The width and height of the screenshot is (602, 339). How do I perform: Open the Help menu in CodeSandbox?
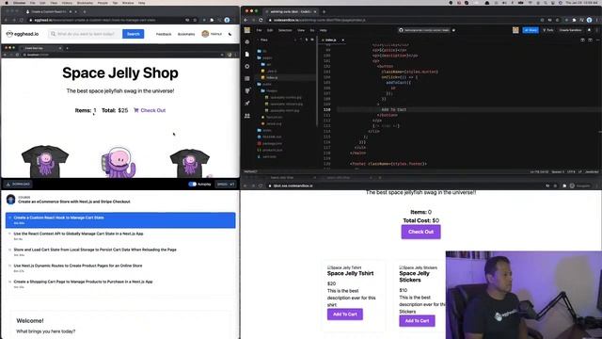click(324, 30)
